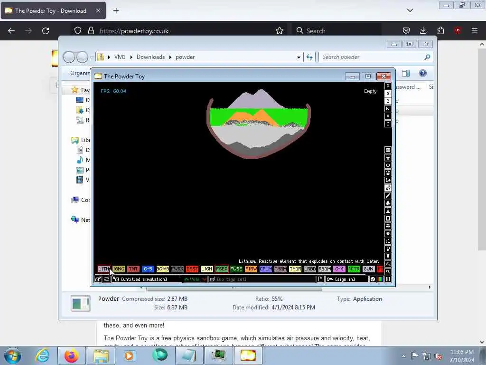
Task: Open Explorer recent pages dropdown
Action: (92, 57)
